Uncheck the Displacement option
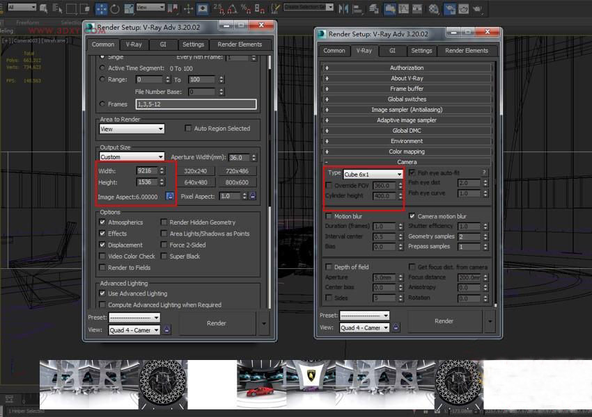 pyautogui.click(x=102, y=245)
